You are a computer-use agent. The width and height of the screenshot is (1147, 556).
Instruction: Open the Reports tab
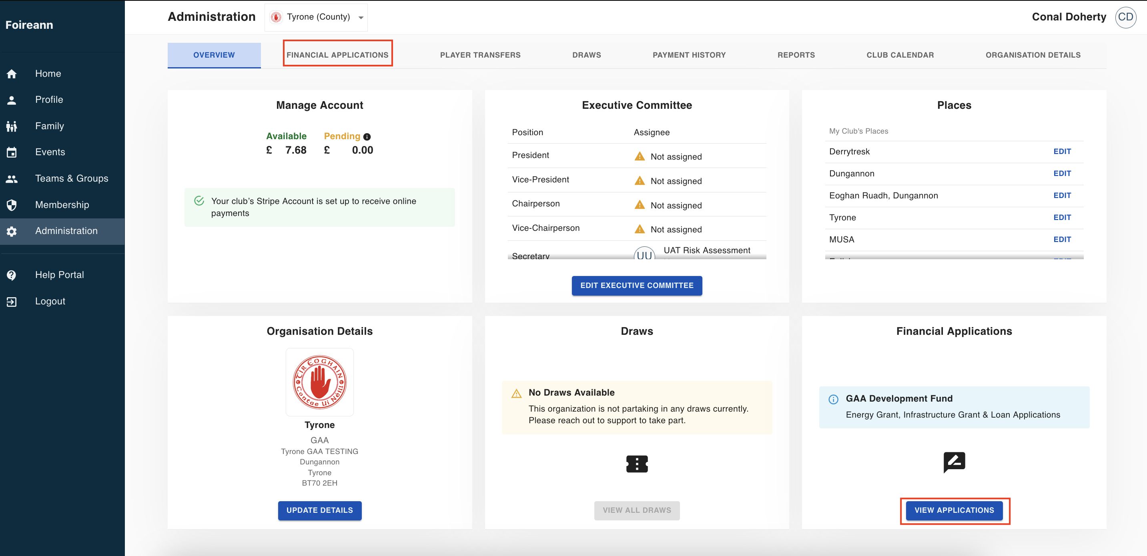click(x=796, y=55)
